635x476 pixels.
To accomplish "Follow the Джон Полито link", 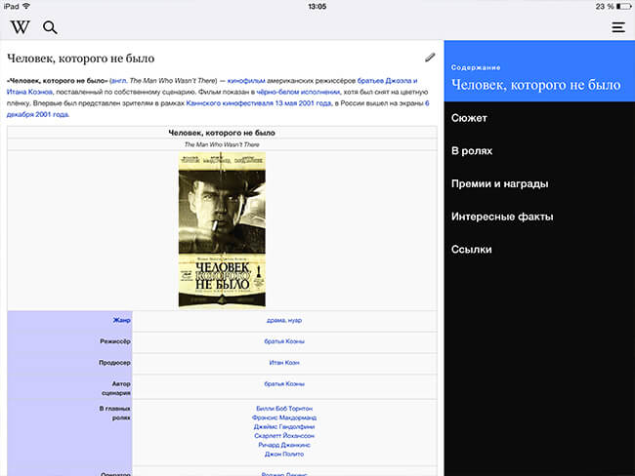I will pos(284,455).
